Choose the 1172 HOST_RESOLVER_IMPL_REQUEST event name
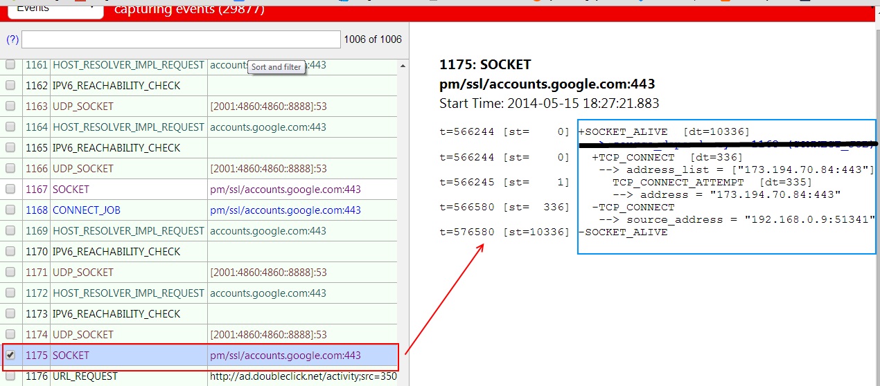The width and height of the screenshot is (880, 386). (x=128, y=293)
